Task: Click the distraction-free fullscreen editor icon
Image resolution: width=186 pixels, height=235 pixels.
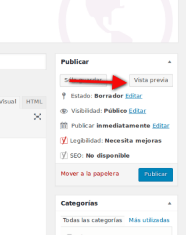Action: tap(38, 117)
